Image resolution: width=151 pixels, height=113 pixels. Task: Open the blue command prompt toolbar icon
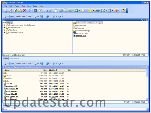pos(35,11)
